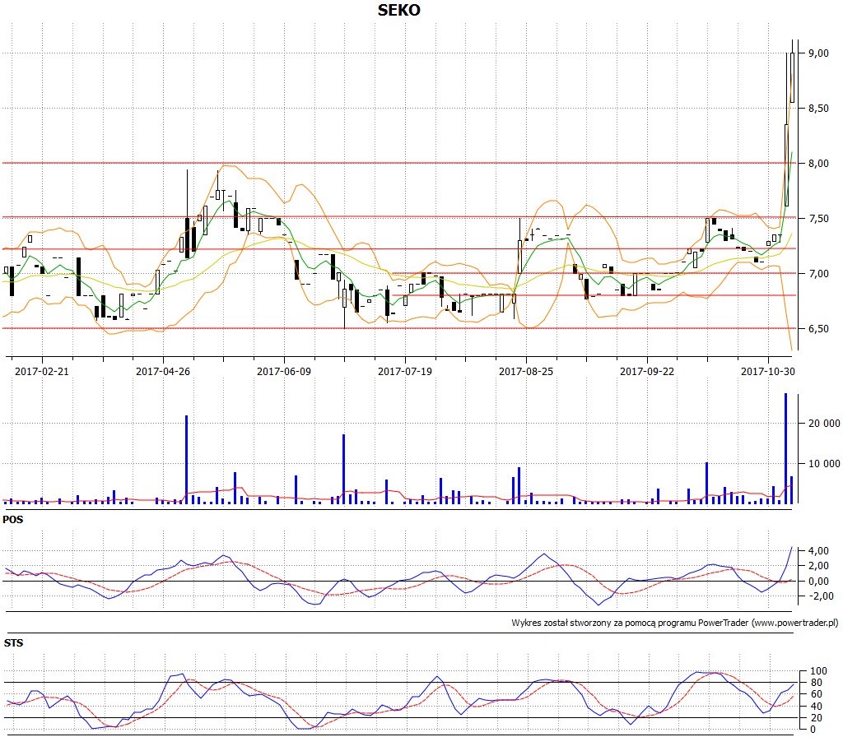The height and width of the screenshot is (737, 843).
Task: Click the STS indicator label
Action: (x=13, y=643)
